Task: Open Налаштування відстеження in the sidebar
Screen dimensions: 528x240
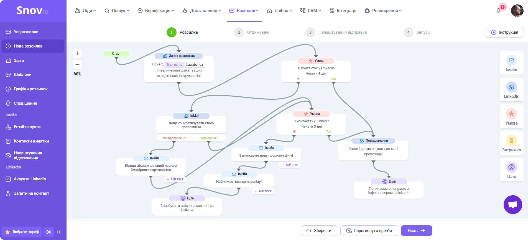Action: [x=33, y=155]
